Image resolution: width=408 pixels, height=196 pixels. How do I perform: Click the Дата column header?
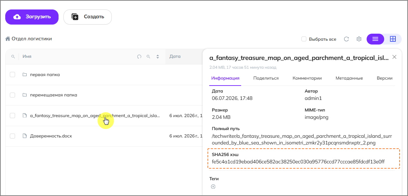[x=175, y=56]
